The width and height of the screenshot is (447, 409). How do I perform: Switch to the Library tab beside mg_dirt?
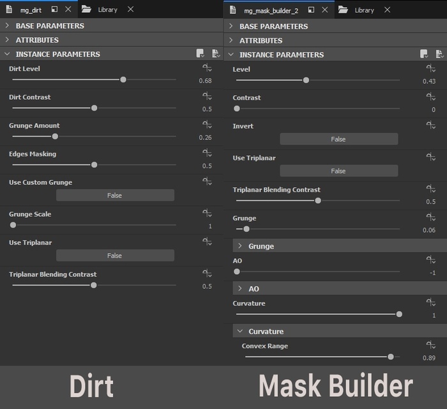(107, 10)
